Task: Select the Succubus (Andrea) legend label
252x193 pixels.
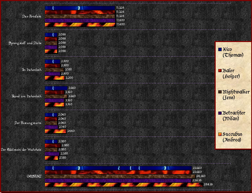Action: (x=232, y=137)
